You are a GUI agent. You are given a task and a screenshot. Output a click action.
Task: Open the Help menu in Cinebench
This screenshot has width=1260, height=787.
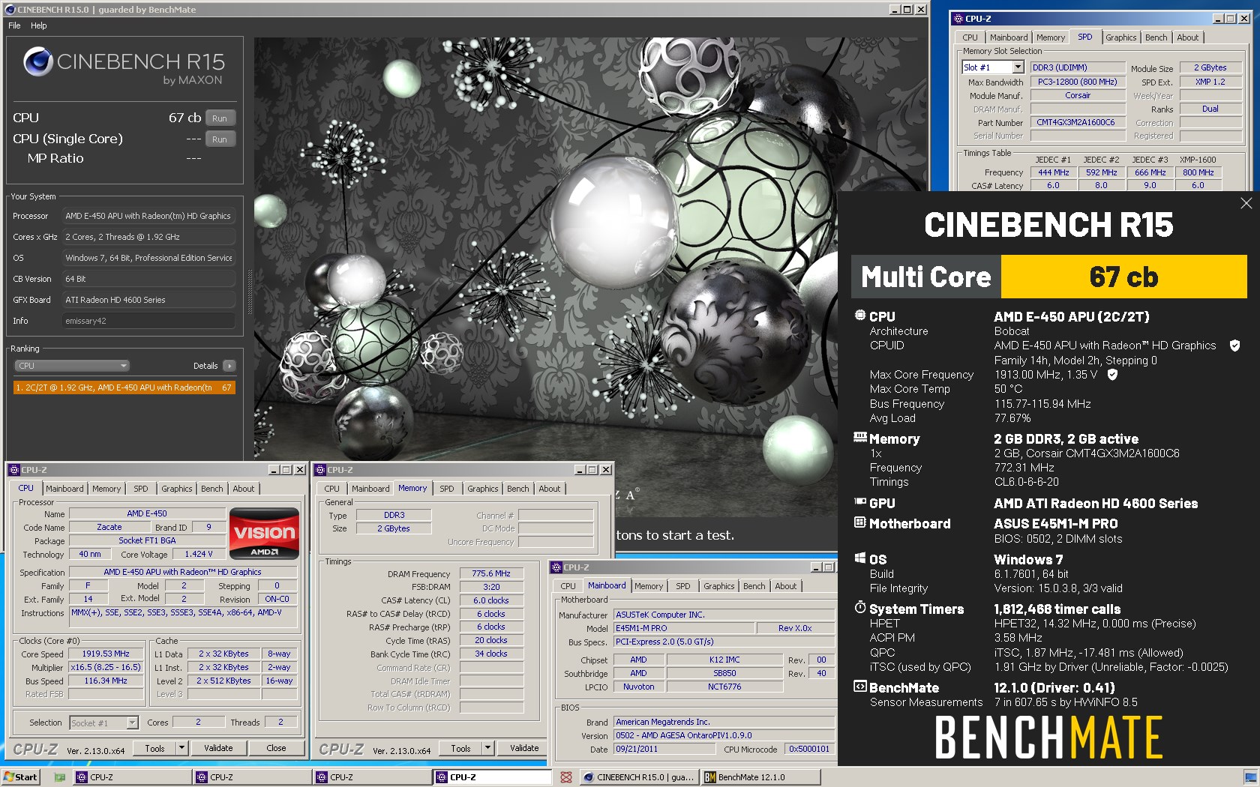point(39,25)
